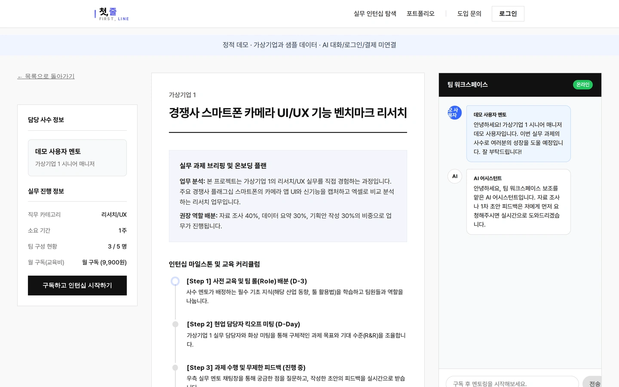Click the 가상기업 1 label above title
The image size is (619, 387).
tap(182, 95)
